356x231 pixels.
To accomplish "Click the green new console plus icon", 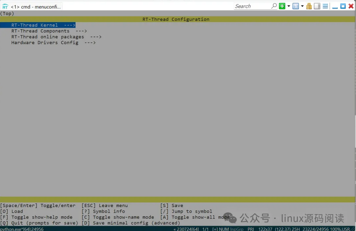I will 282,6.
